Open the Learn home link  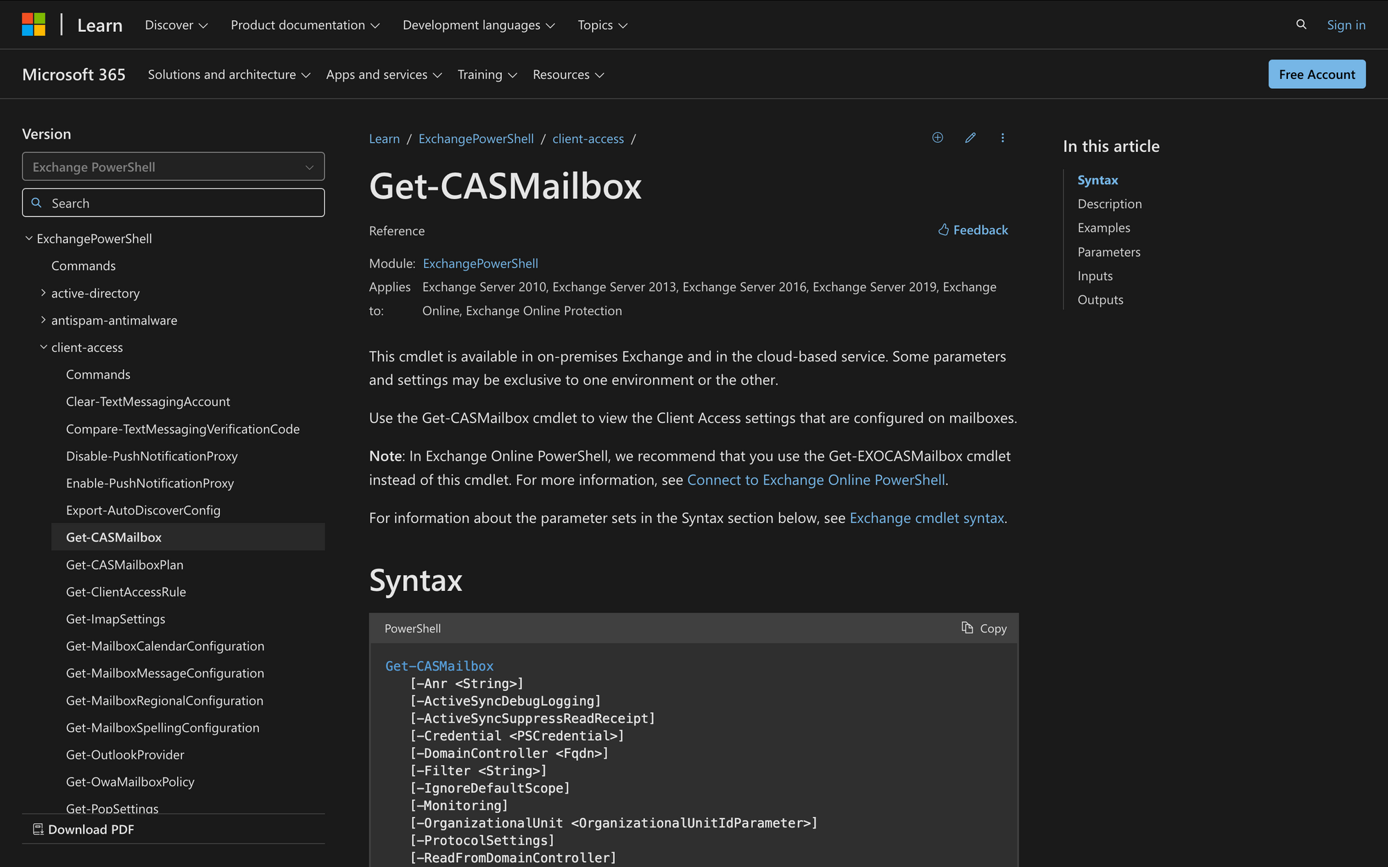click(x=100, y=25)
